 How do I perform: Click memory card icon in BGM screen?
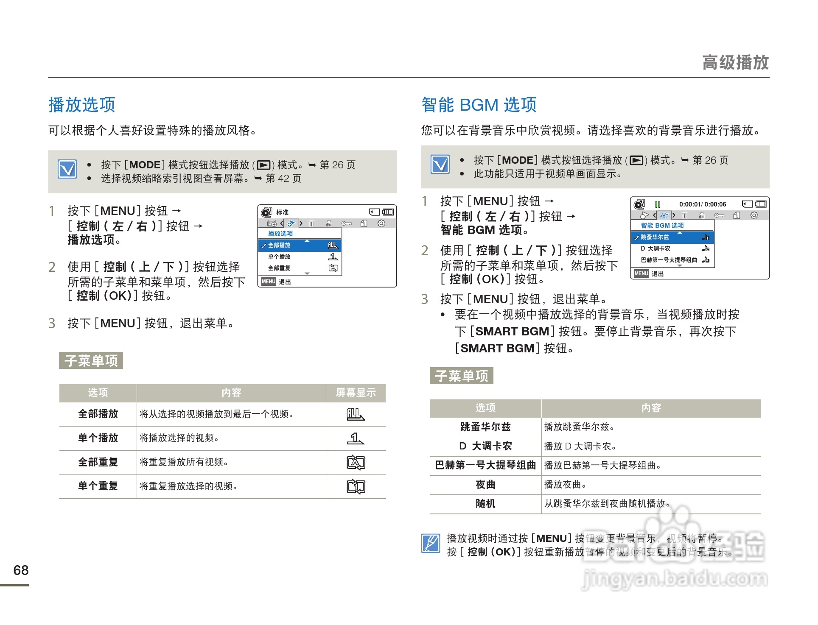pyautogui.click(x=747, y=204)
